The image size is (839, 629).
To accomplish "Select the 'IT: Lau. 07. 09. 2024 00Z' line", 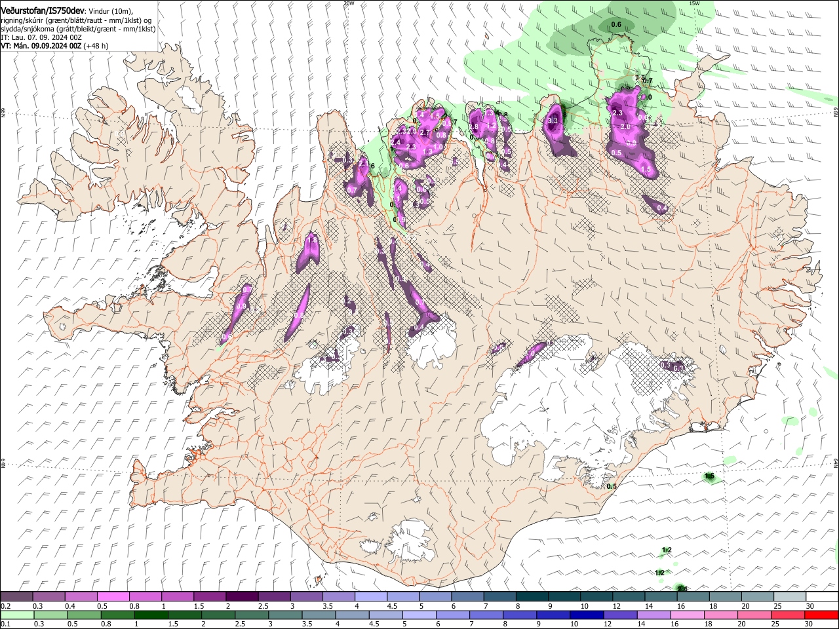I will [x=41, y=37].
